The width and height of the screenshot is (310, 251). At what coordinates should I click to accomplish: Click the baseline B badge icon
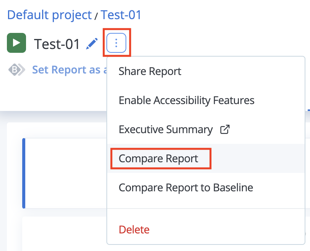(17, 70)
